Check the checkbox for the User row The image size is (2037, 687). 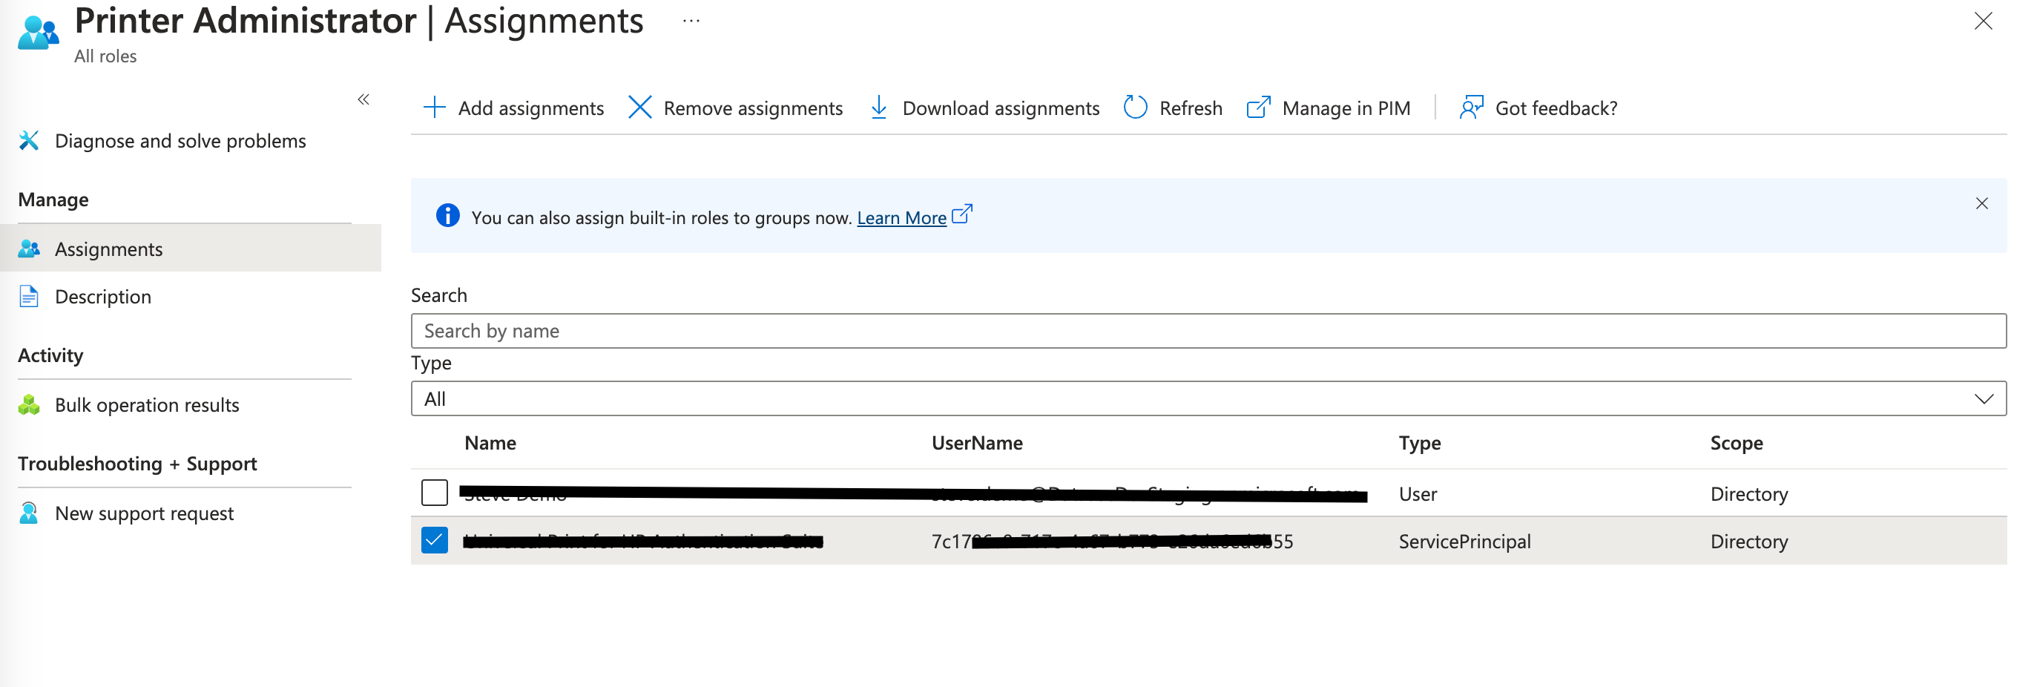[435, 493]
